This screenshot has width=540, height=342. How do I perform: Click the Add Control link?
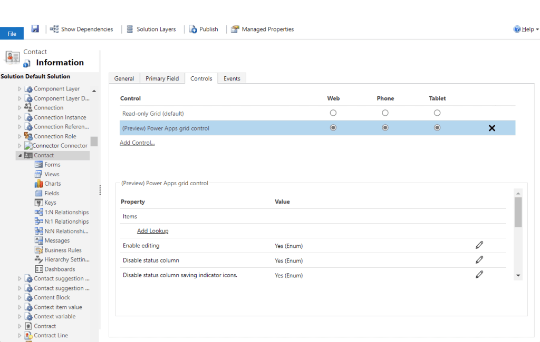(x=137, y=143)
